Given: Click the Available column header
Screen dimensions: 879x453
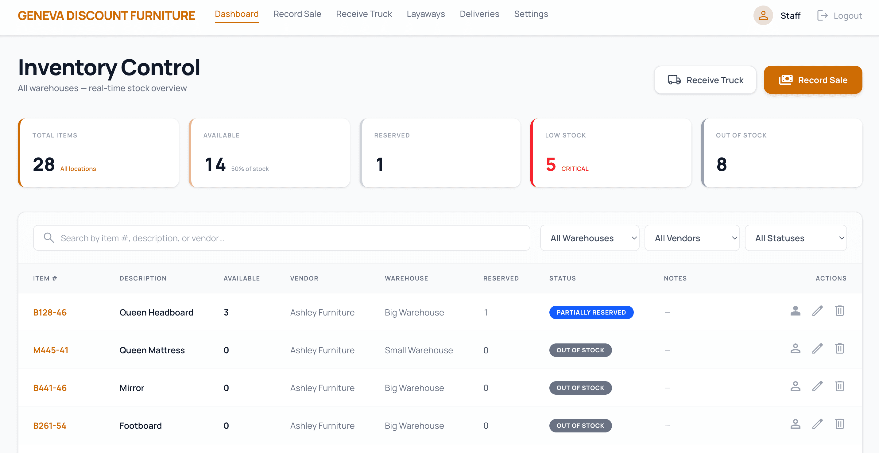Looking at the screenshot, I should (242, 278).
